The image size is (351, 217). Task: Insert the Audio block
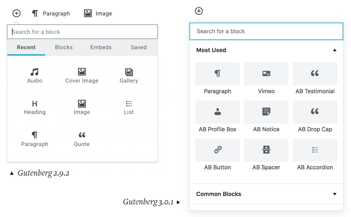35,76
